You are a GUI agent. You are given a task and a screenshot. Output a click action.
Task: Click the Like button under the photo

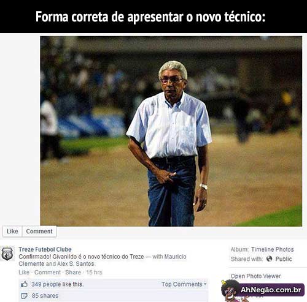tap(12, 232)
